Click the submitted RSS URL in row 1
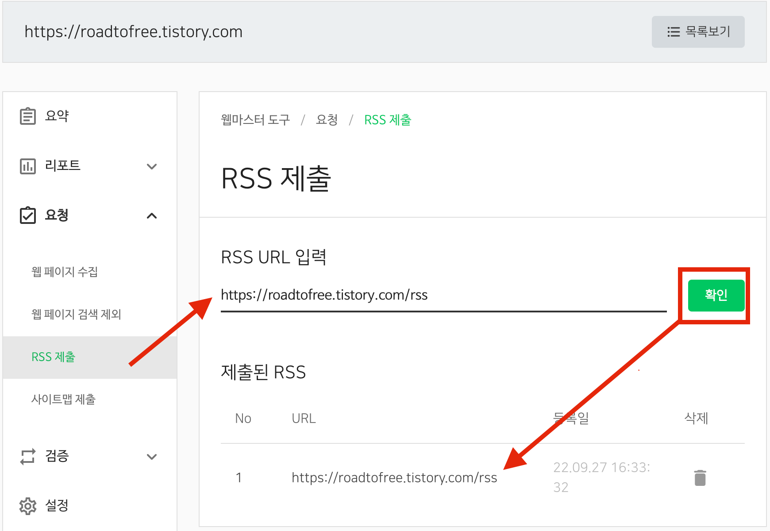 [x=394, y=477]
